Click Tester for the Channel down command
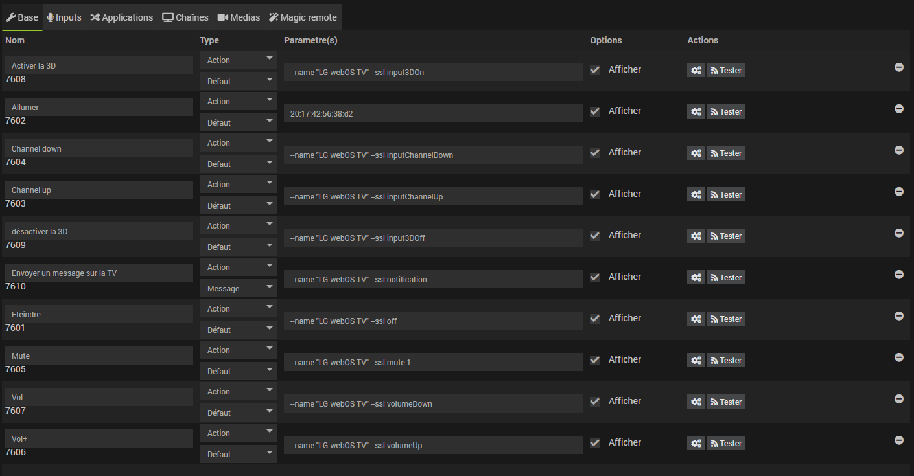Viewport: 914px width, 476px height. (726, 153)
